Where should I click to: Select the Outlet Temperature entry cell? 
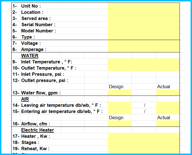coord(143,68)
